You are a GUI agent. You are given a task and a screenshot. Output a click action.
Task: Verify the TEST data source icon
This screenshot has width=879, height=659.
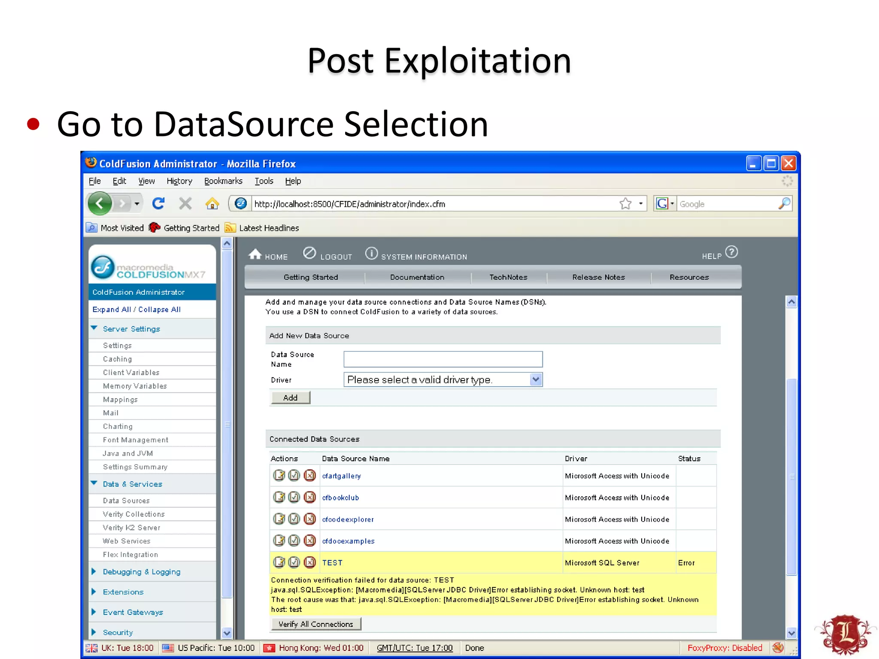tap(294, 562)
